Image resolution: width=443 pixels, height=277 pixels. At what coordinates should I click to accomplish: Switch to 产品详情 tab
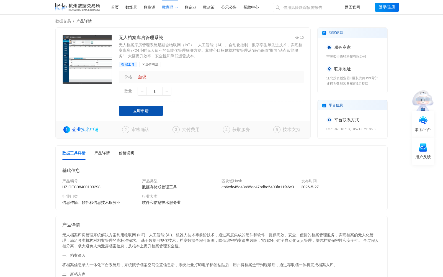click(102, 153)
